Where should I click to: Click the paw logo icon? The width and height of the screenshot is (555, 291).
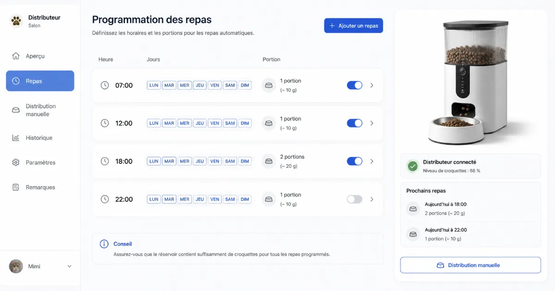(x=16, y=21)
